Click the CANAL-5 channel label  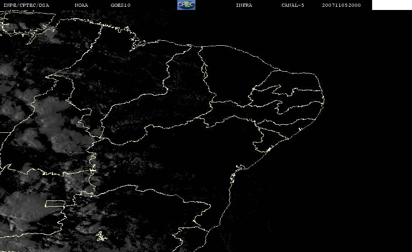(x=293, y=5)
